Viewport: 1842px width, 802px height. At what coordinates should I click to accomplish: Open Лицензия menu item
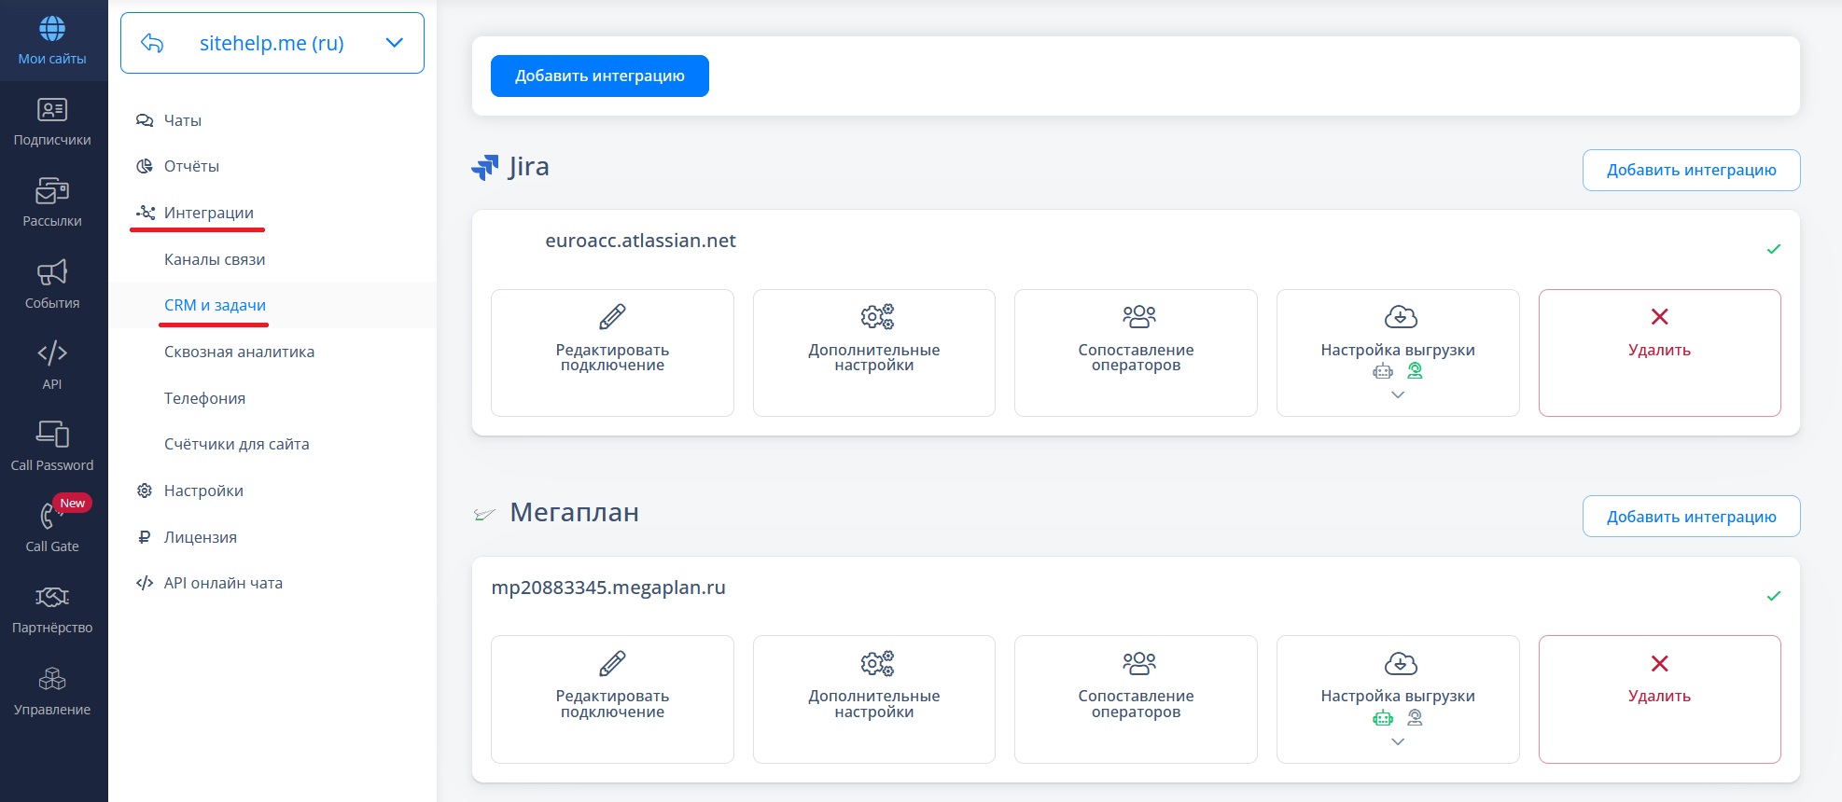pyautogui.click(x=201, y=537)
